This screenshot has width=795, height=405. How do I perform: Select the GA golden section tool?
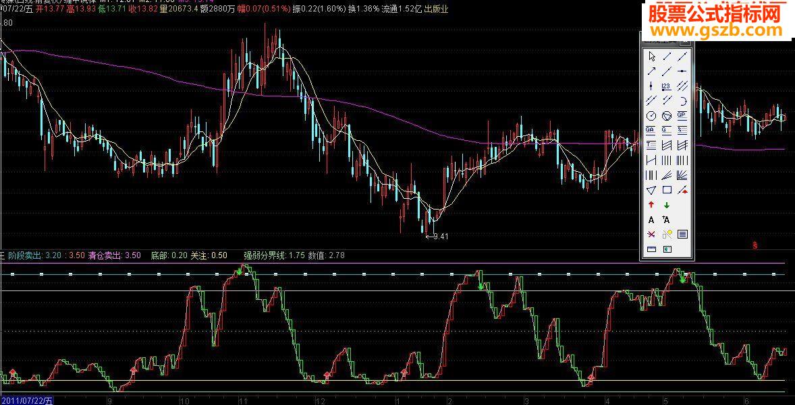pyautogui.click(x=650, y=130)
